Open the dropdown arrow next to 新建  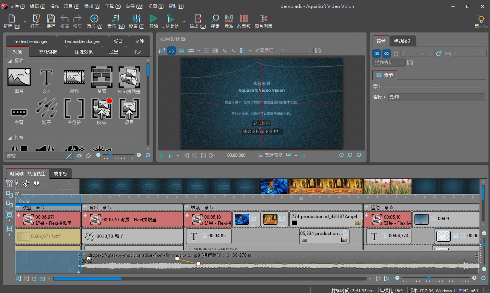tap(25, 21)
